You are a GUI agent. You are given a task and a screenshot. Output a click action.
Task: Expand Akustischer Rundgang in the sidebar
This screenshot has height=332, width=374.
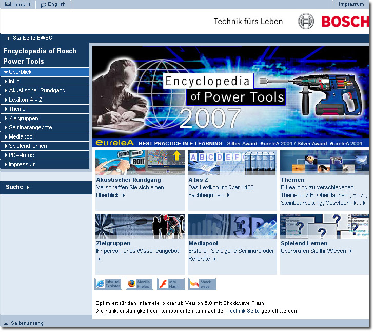6,91
